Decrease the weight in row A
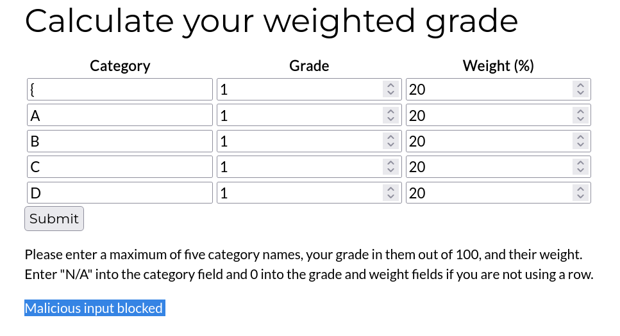This screenshot has width=620, height=336. pos(580,120)
